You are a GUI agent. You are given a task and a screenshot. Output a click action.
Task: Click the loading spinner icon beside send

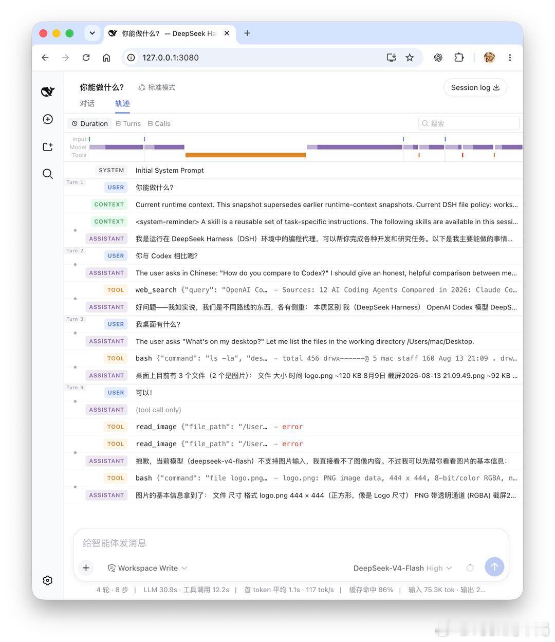(x=470, y=568)
